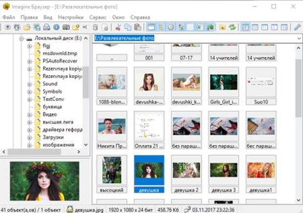The height and width of the screenshot is (213, 303).
Task: Click the right arrow of tree horizontal scrollbar
Action: coord(79,152)
